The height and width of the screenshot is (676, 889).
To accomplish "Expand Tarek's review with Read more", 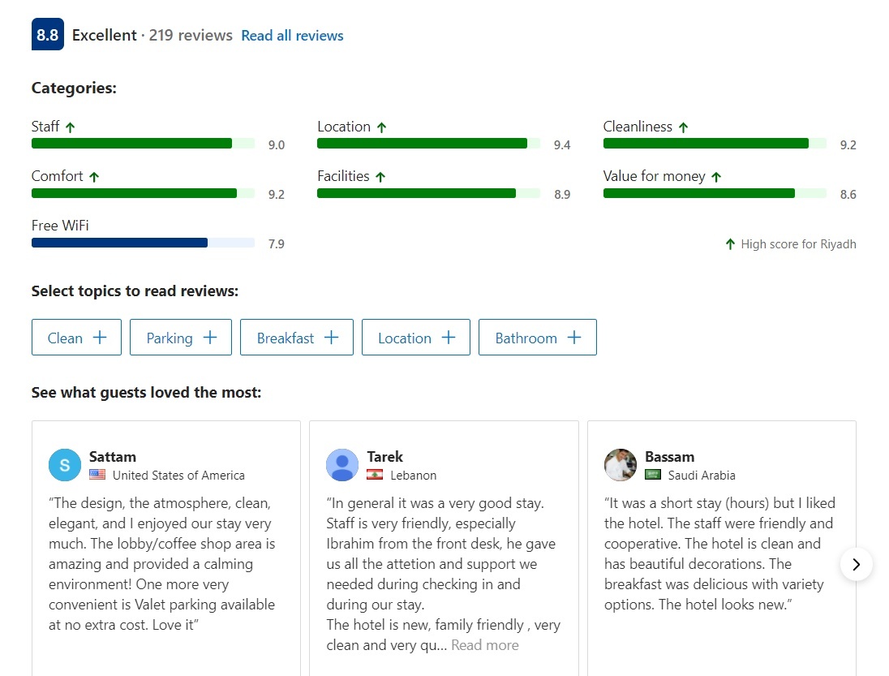I will point(484,645).
